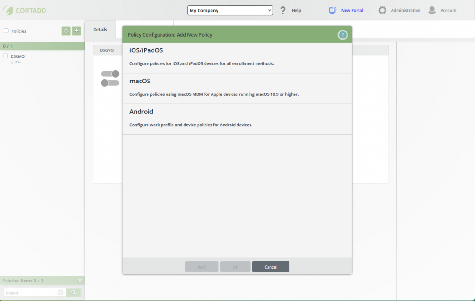Open the My Company dropdown
The width and height of the screenshot is (475, 301).
pyautogui.click(x=230, y=10)
